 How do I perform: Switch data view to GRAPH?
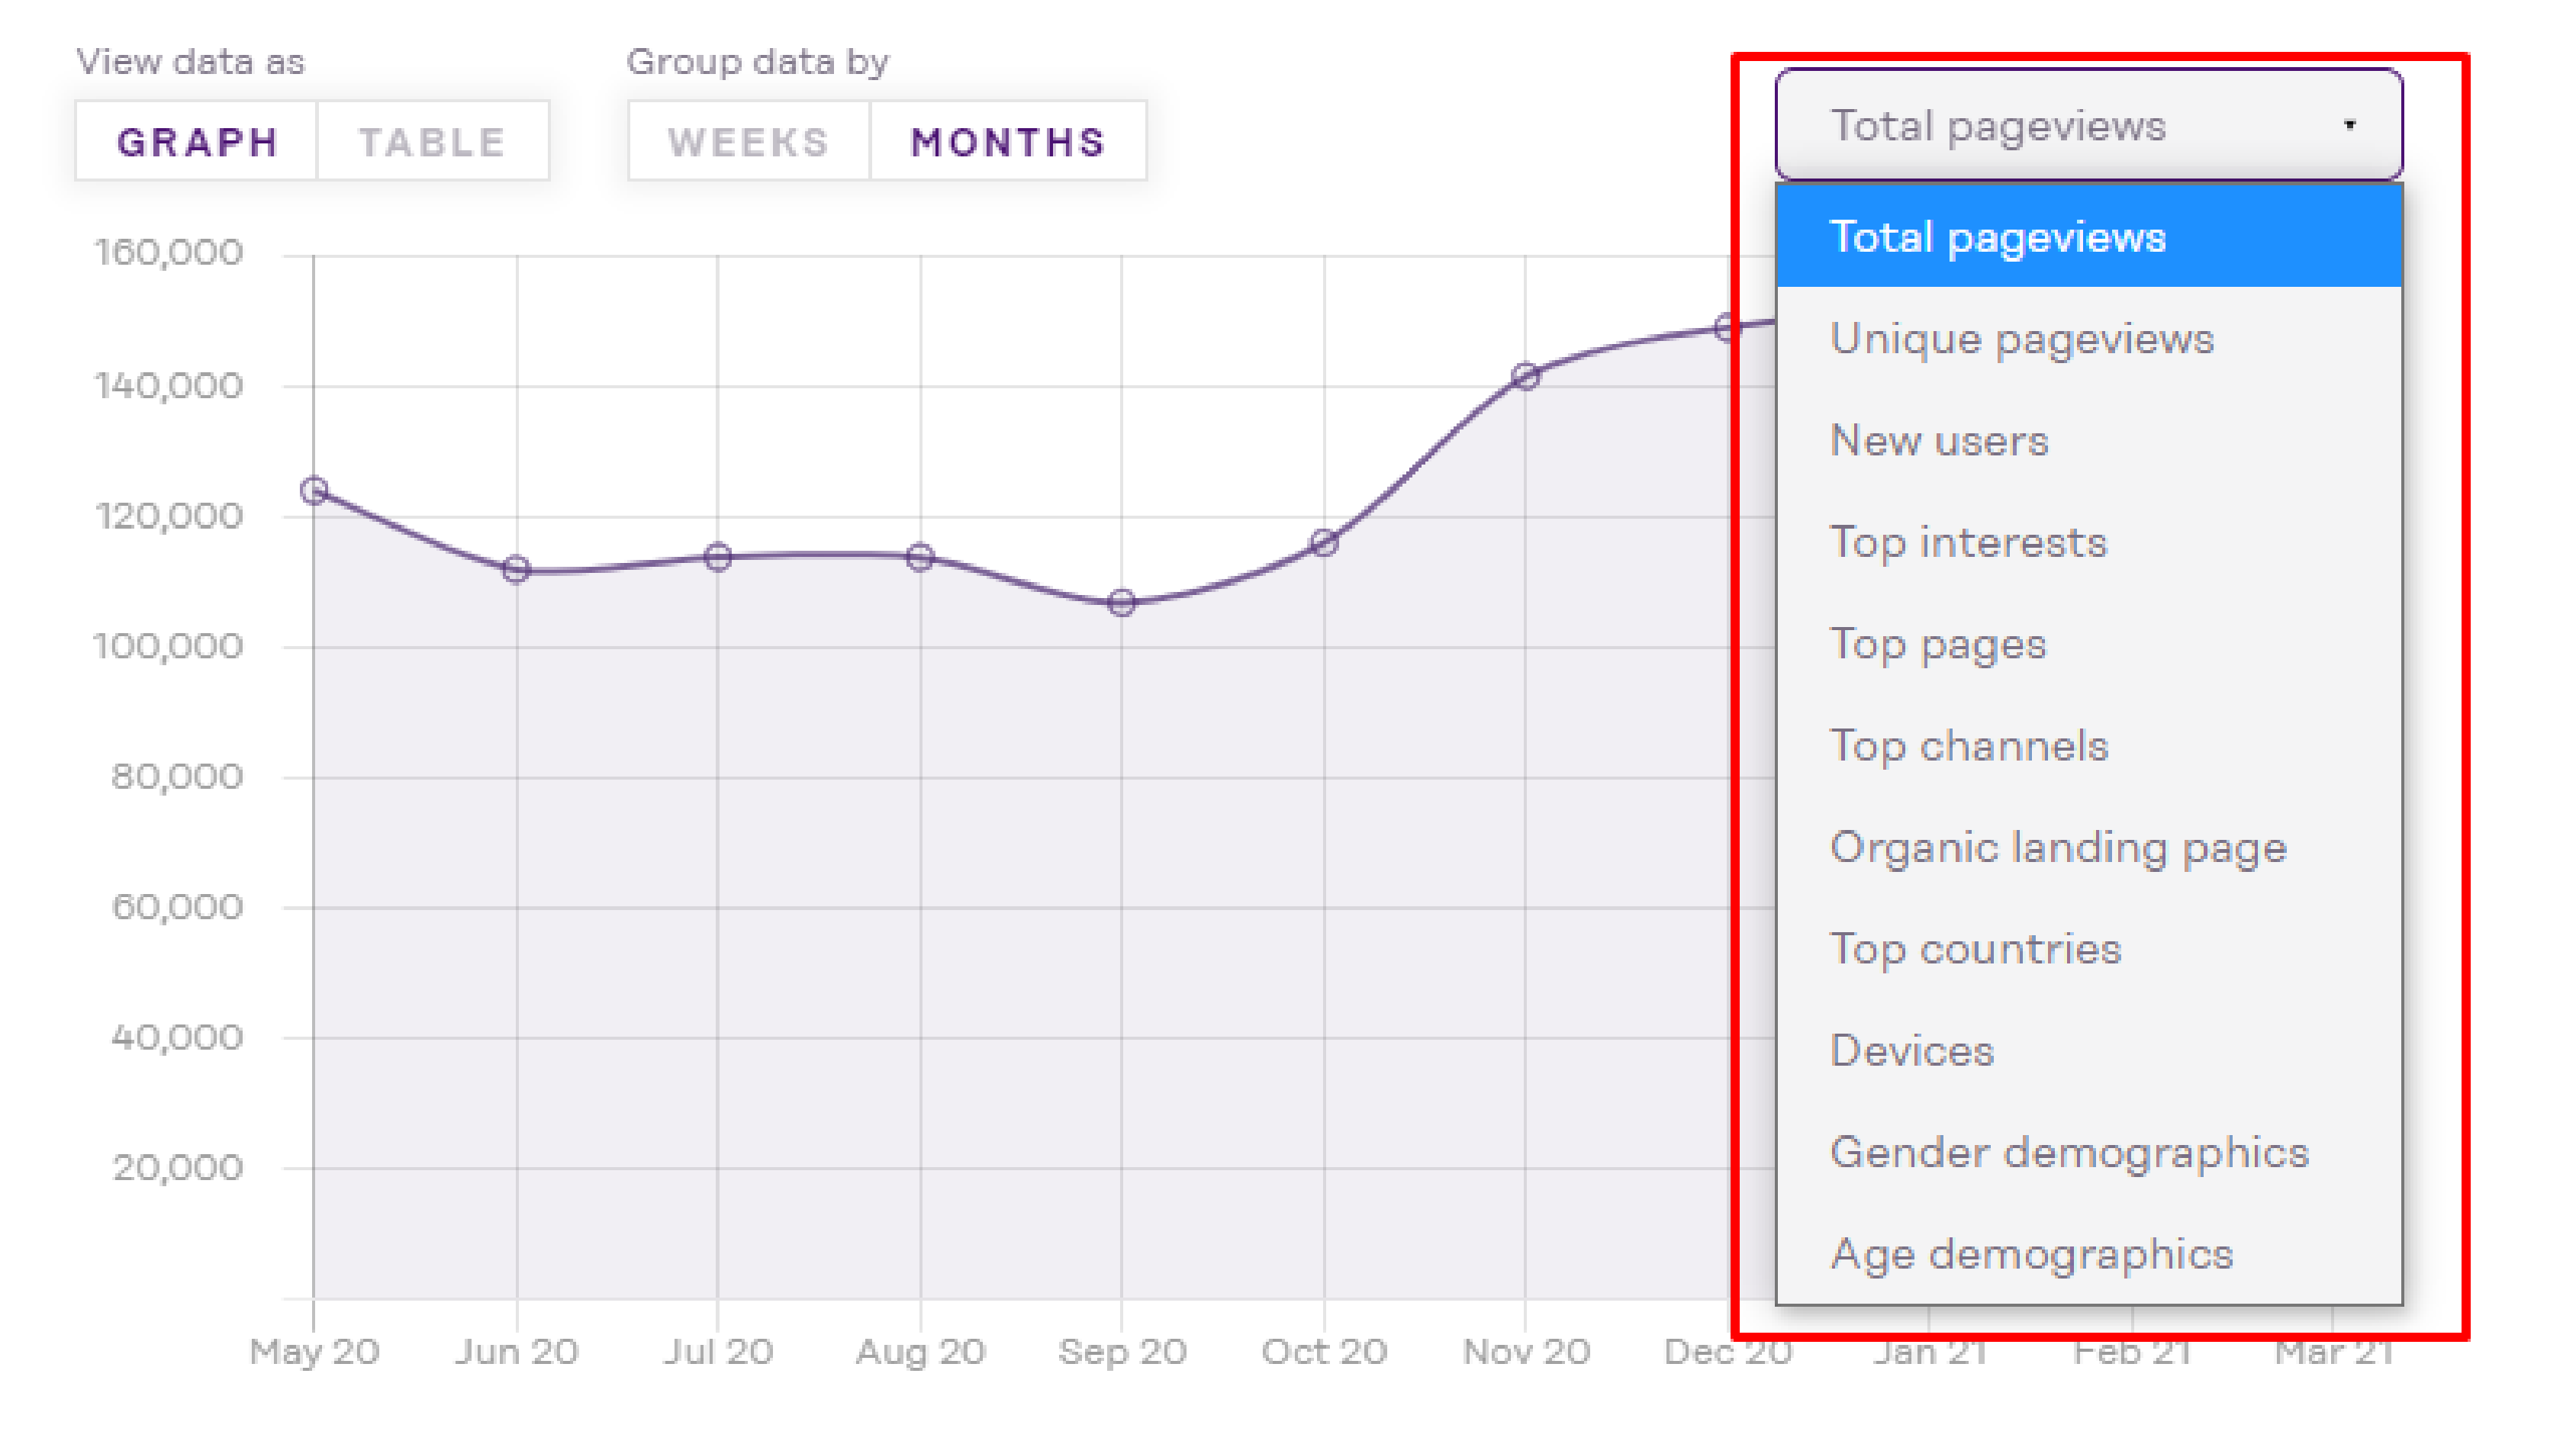[197, 140]
